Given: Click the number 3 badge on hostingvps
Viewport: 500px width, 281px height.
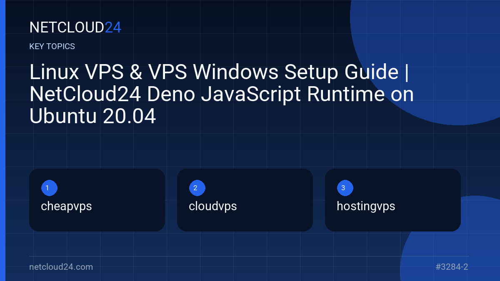Looking at the screenshot, I should click(345, 188).
